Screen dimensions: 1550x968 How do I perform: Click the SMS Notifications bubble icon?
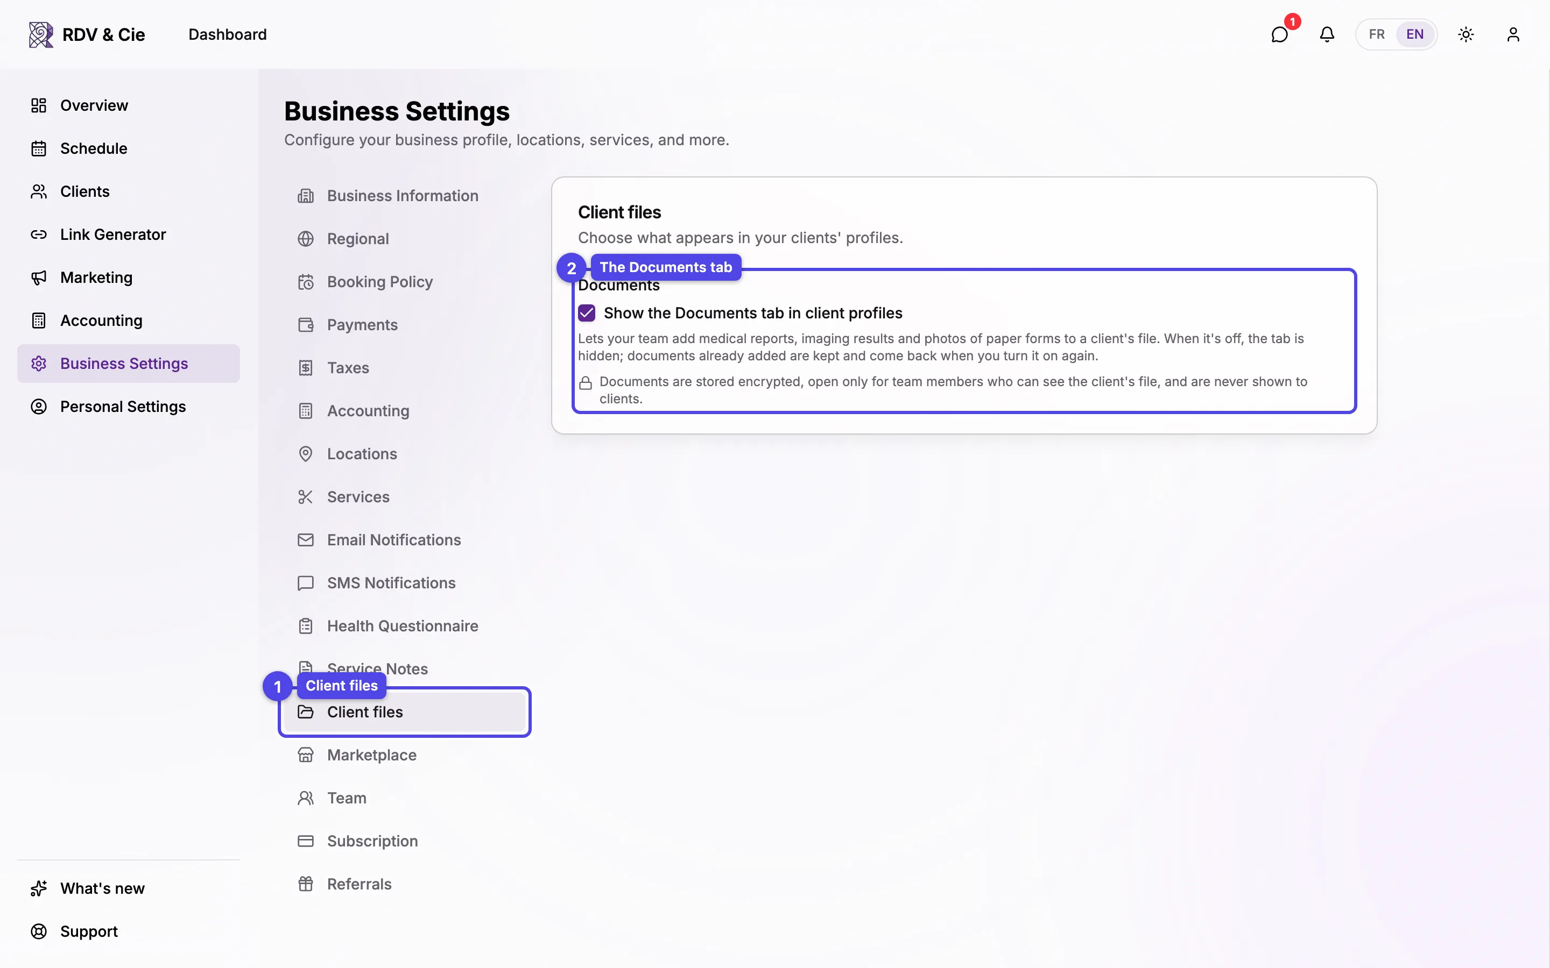tap(306, 582)
